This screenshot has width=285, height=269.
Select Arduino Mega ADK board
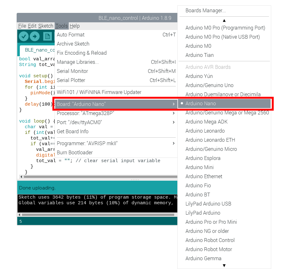(224, 122)
